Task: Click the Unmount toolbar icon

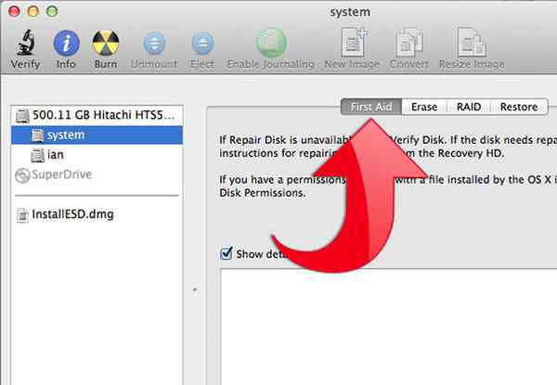Action: point(154,43)
